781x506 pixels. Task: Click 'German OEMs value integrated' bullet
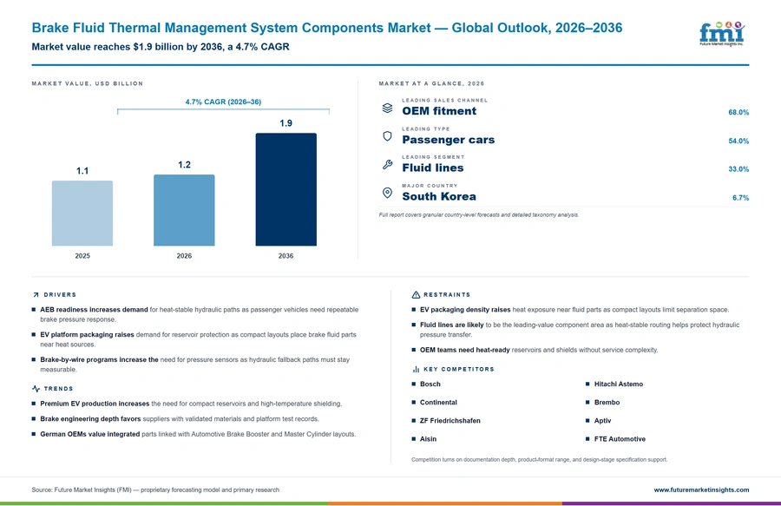90,434
